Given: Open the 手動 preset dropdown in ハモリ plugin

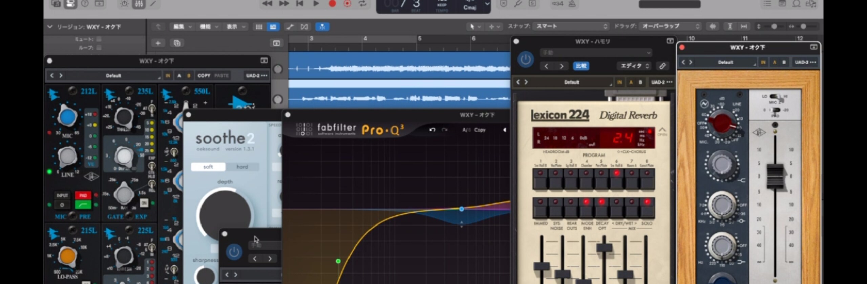Looking at the screenshot, I should tap(596, 53).
